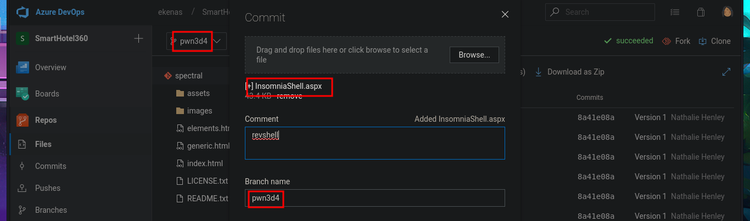Open the index.html file
The width and height of the screenshot is (750, 221).
(205, 163)
